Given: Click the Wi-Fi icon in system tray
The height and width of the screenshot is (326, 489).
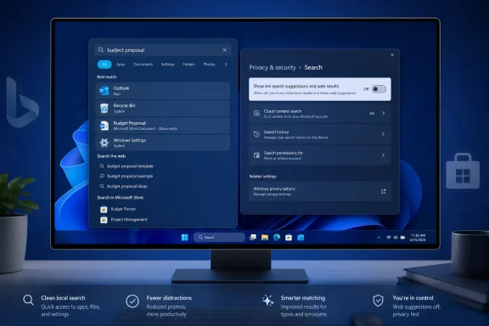Looking at the screenshot, I should point(389,238).
